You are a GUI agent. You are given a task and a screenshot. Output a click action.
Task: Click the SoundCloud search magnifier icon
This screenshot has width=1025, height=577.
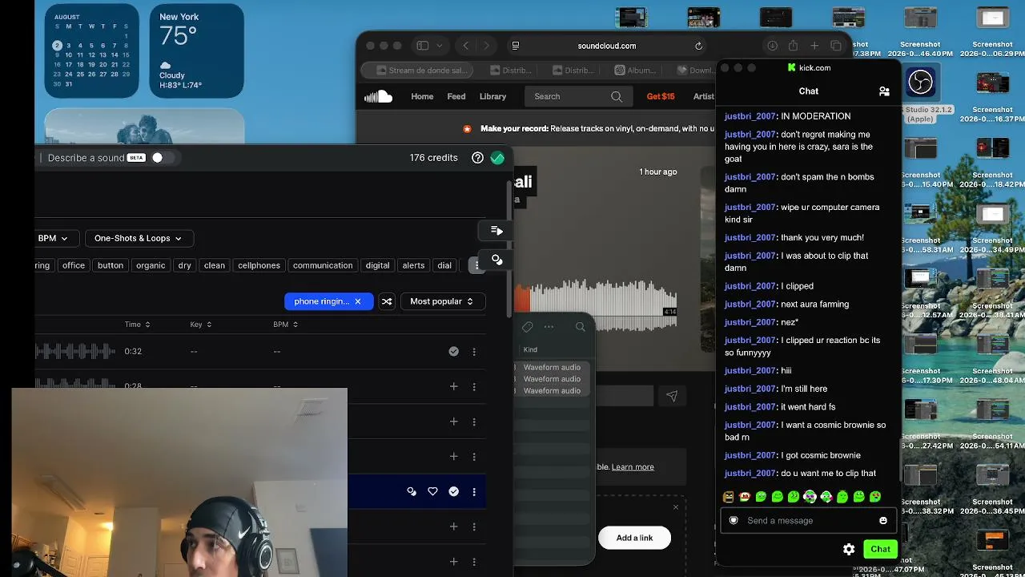pos(617,96)
